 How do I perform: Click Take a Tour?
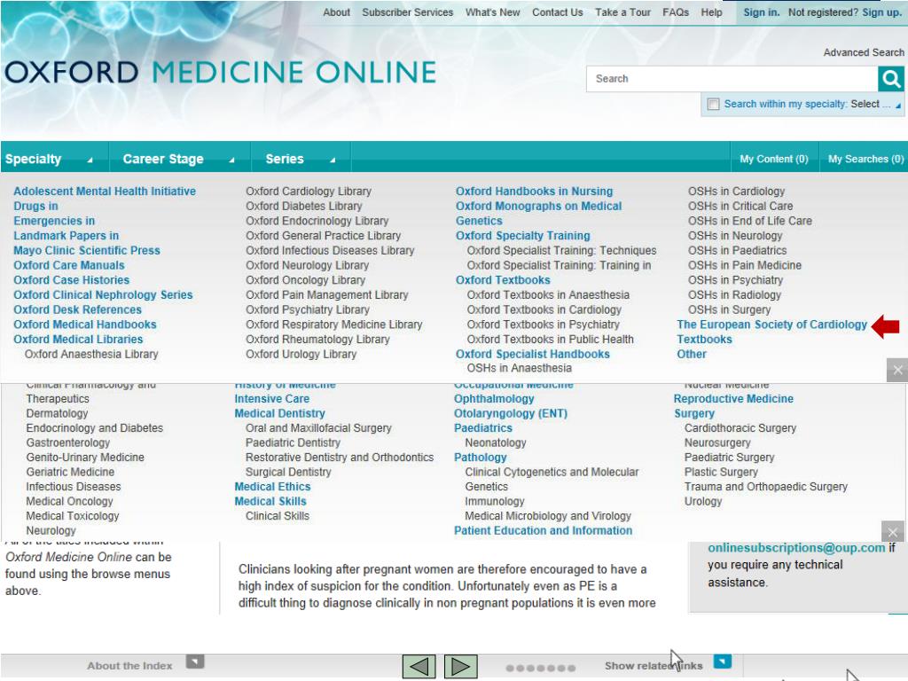(x=623, y=12)
